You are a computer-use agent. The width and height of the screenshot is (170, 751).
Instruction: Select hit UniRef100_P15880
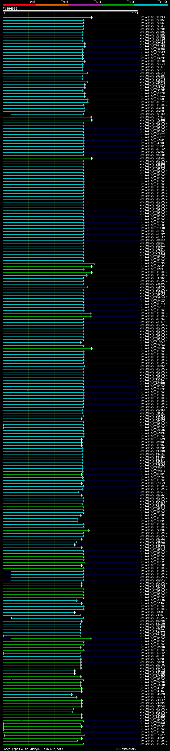coord(152,251)
